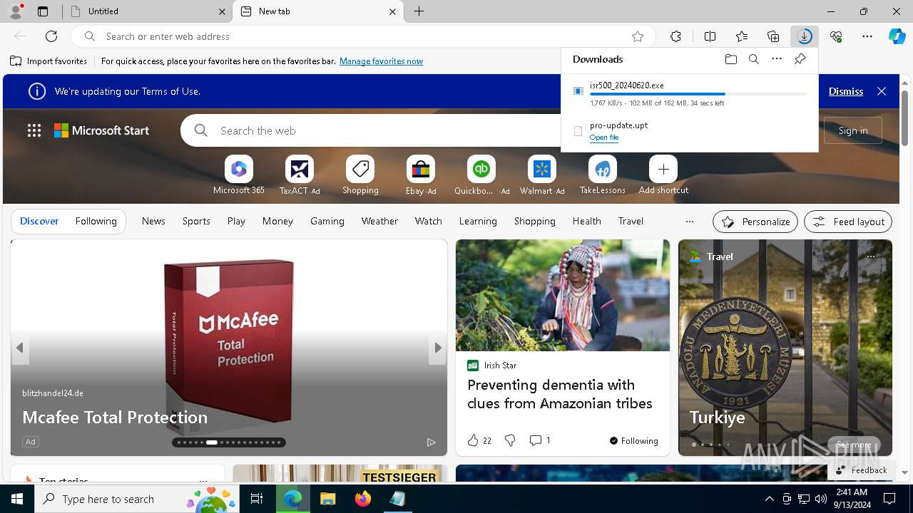913x513 pixels.
Task: Open the Extensions puzzle icon
Action: point(675,36)
